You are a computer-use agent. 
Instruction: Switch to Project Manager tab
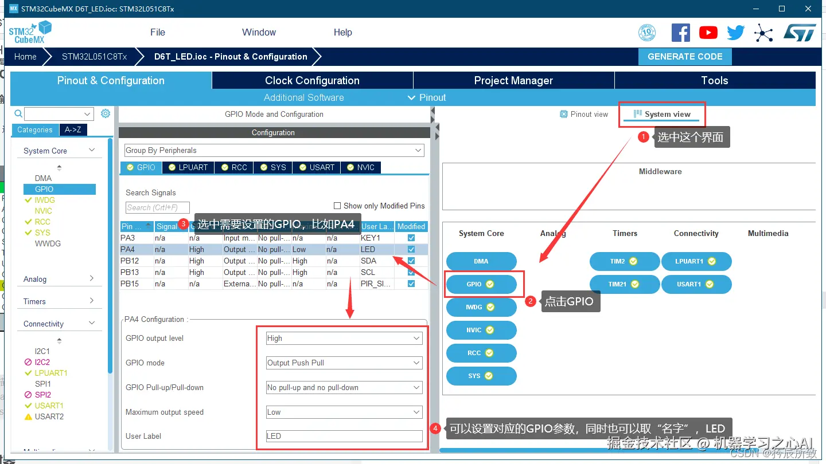coord(513,80)
